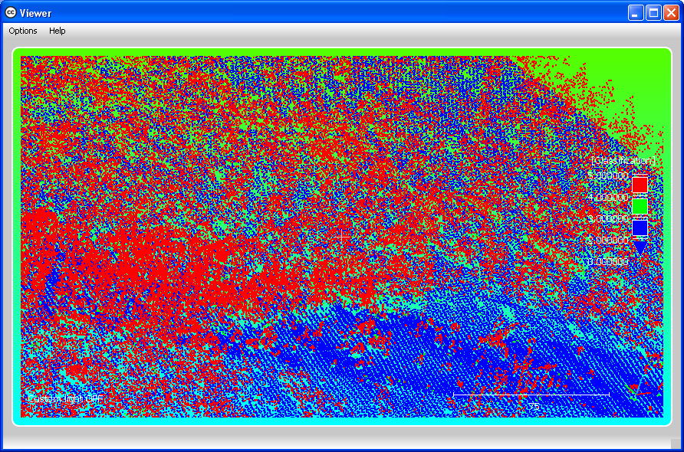Minimize the Viewer window
The image size is (684, 452).
(x=635, y=11)
